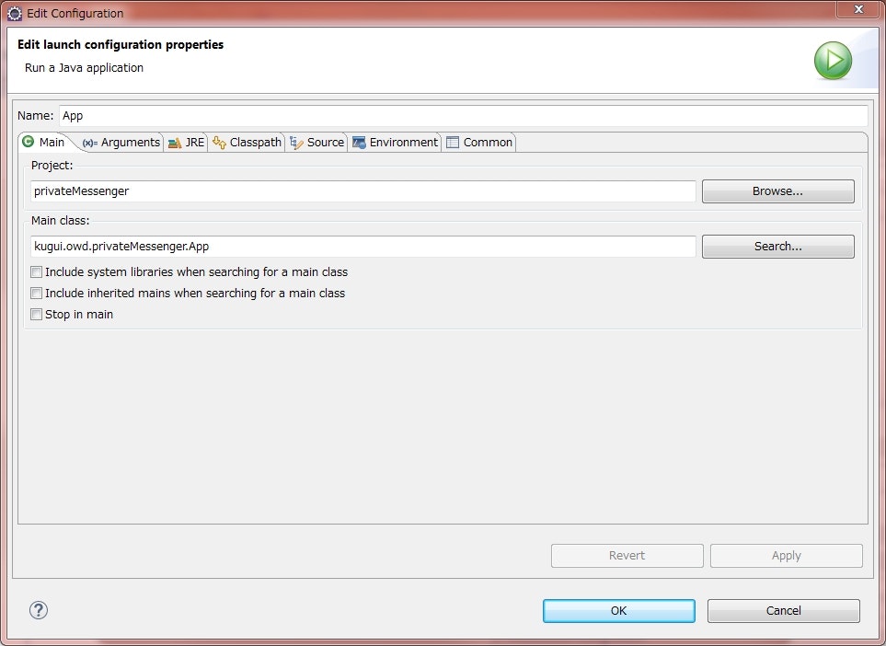Viewport: 886px width, 646px height.
Task: Click the Apply button
Action: pos(787,556)
